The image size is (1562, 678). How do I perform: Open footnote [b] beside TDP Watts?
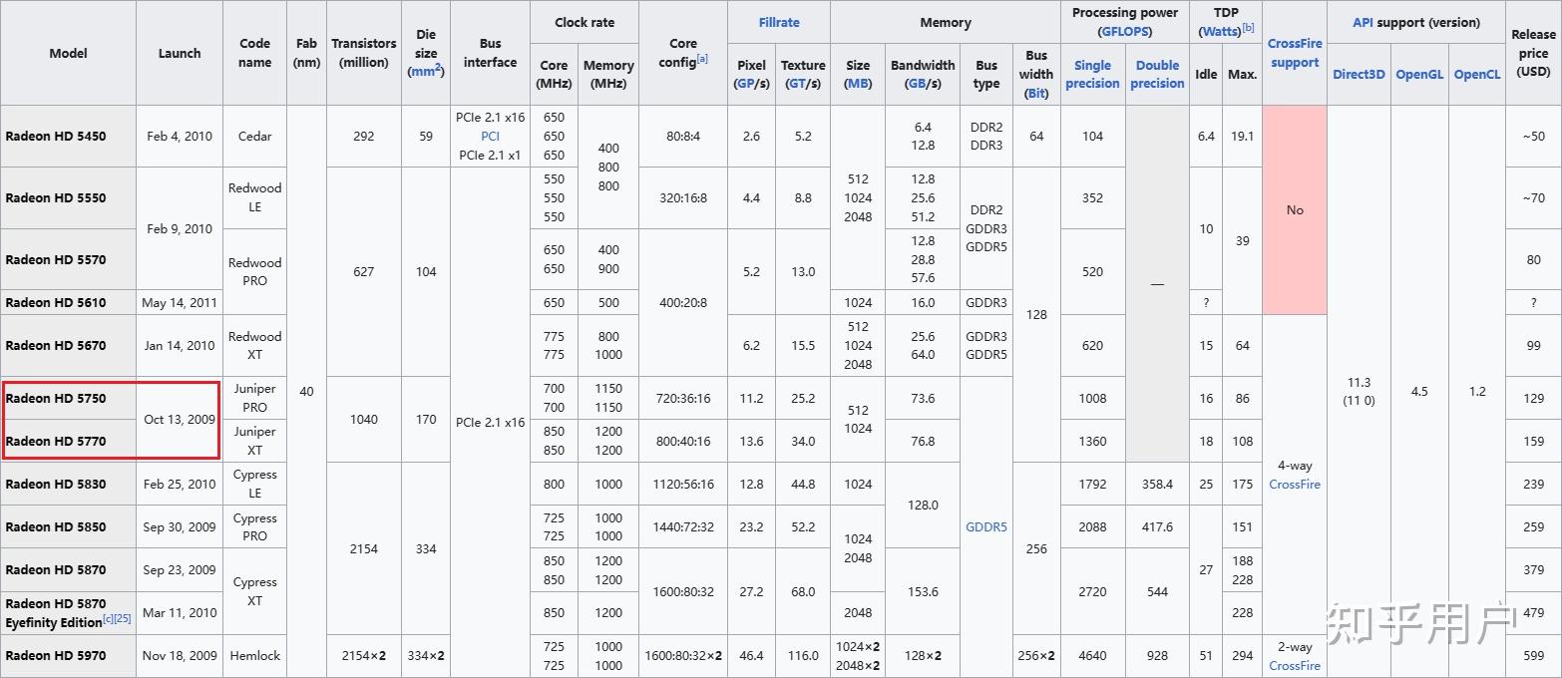pyautogui.click(x=1249, y=28)
